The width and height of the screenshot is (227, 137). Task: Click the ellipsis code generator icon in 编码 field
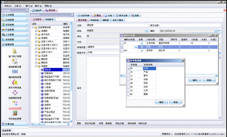tap(216, 31)
